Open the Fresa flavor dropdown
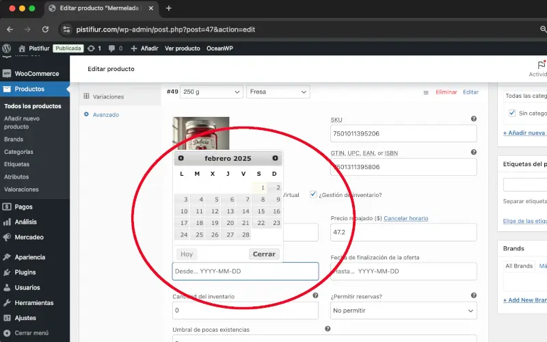The image size is (547, 342). tap(278, 92)
